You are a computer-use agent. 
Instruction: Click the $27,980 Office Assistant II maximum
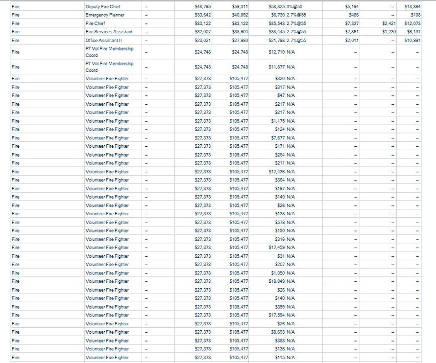(240, 40)
